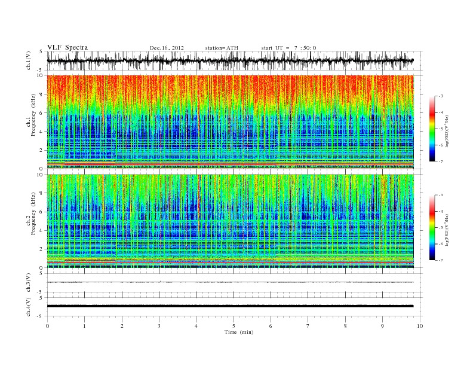Screen dimensions: 473x366
Task: Click the ch.1 spectrogram "8" kHz tick label
Action: 42,94
